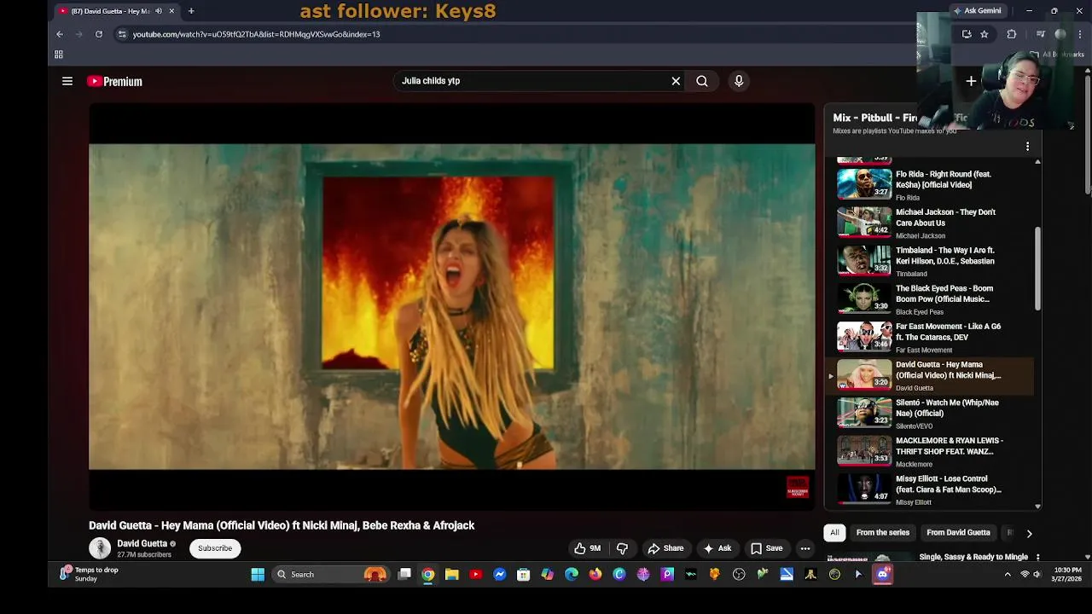Close the David Guetta - Hey Mama tab
This screenshot has width=1092, height=614.
171,11
